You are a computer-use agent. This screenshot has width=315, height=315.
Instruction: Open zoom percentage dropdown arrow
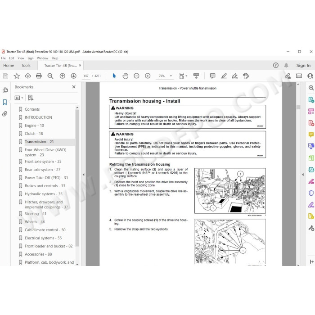(171, 76)
